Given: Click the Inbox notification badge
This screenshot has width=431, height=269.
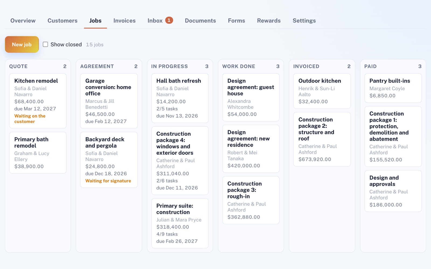Looking at the screenshot, I should 169,20.
